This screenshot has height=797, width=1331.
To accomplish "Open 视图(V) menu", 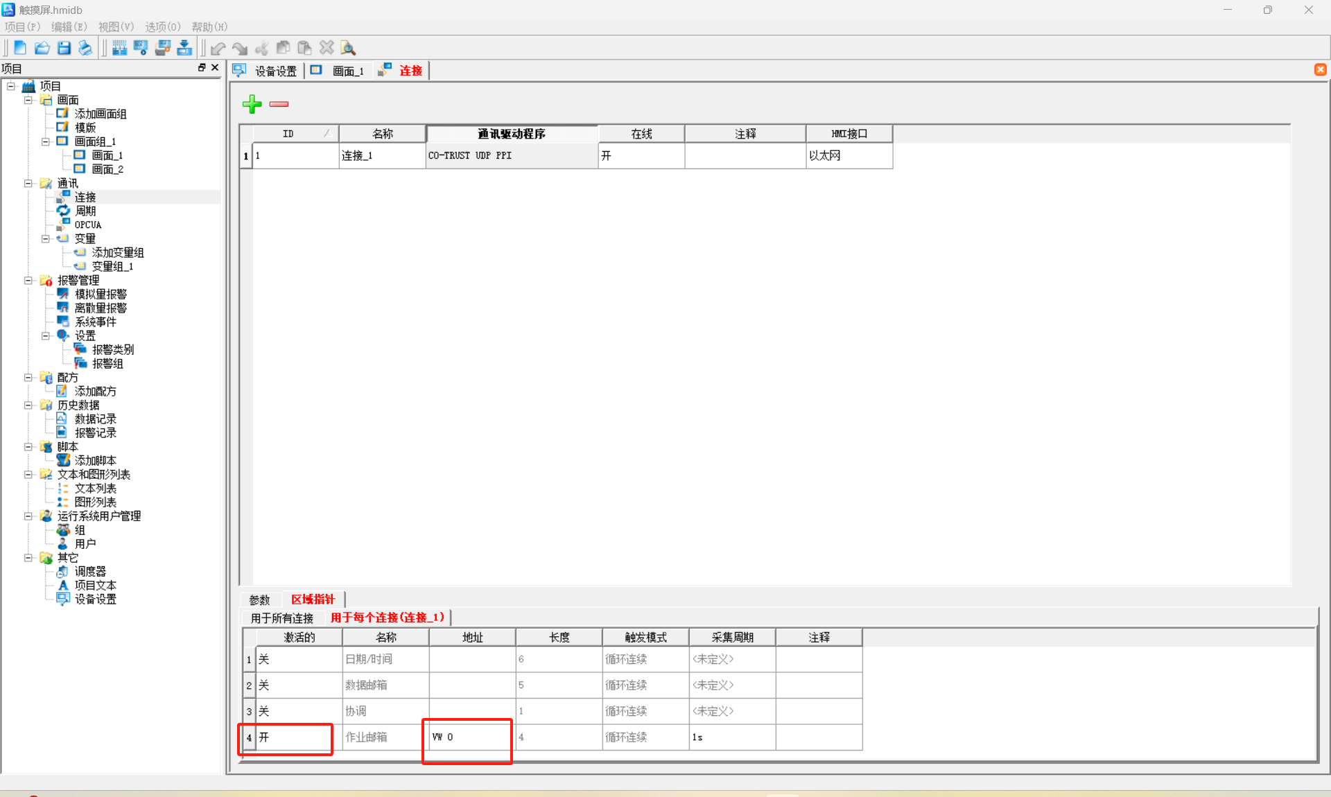I will (x=116, y=26).
